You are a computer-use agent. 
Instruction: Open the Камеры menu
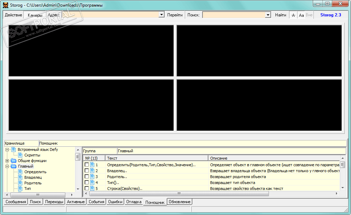(x=35, y=15)
